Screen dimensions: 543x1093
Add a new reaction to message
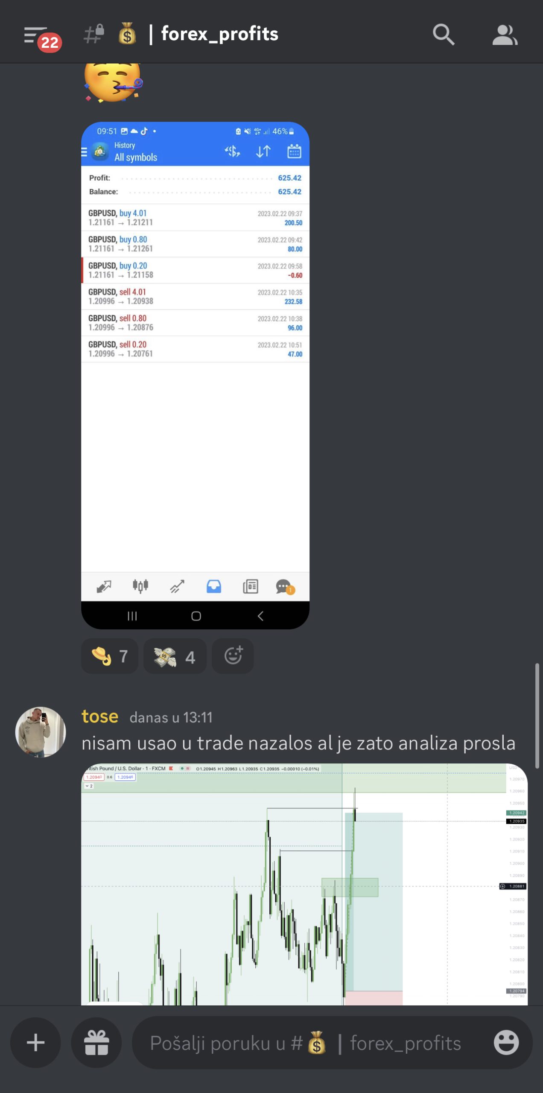click(x=233, y=656)
